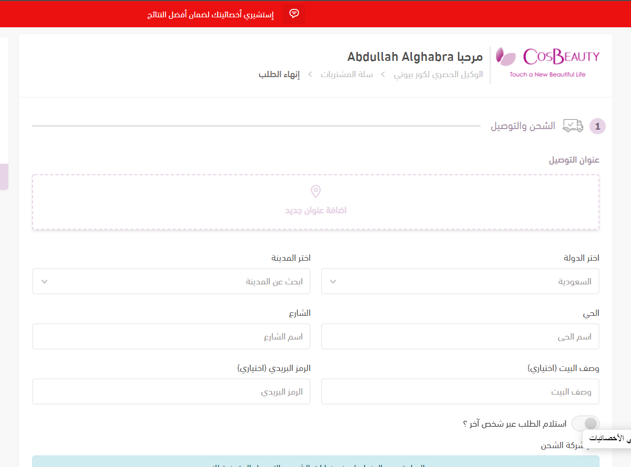
Task: Click the house description field
Action: point(460,392)
